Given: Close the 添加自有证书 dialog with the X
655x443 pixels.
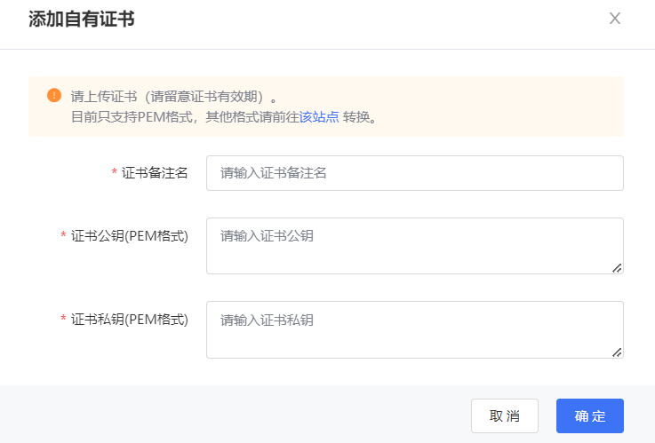Looking at the screenshot, I should pyautogui.click(x=614, y=19).
